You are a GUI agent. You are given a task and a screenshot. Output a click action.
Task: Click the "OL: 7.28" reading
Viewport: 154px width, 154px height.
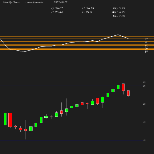[x=119, y=16]
